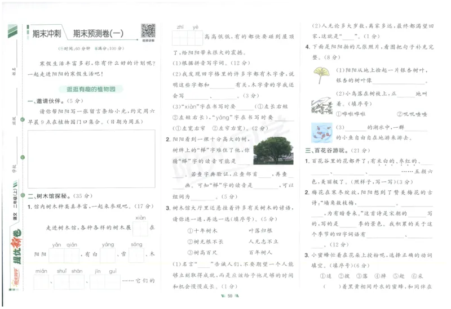This screenshot has height=309, width=451.
Task: Click the parentheses blank before 着黑黄相间外衣
Action: click(332, 286)
